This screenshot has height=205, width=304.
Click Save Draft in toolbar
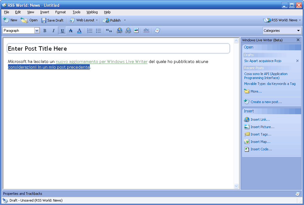click(52, 20)
